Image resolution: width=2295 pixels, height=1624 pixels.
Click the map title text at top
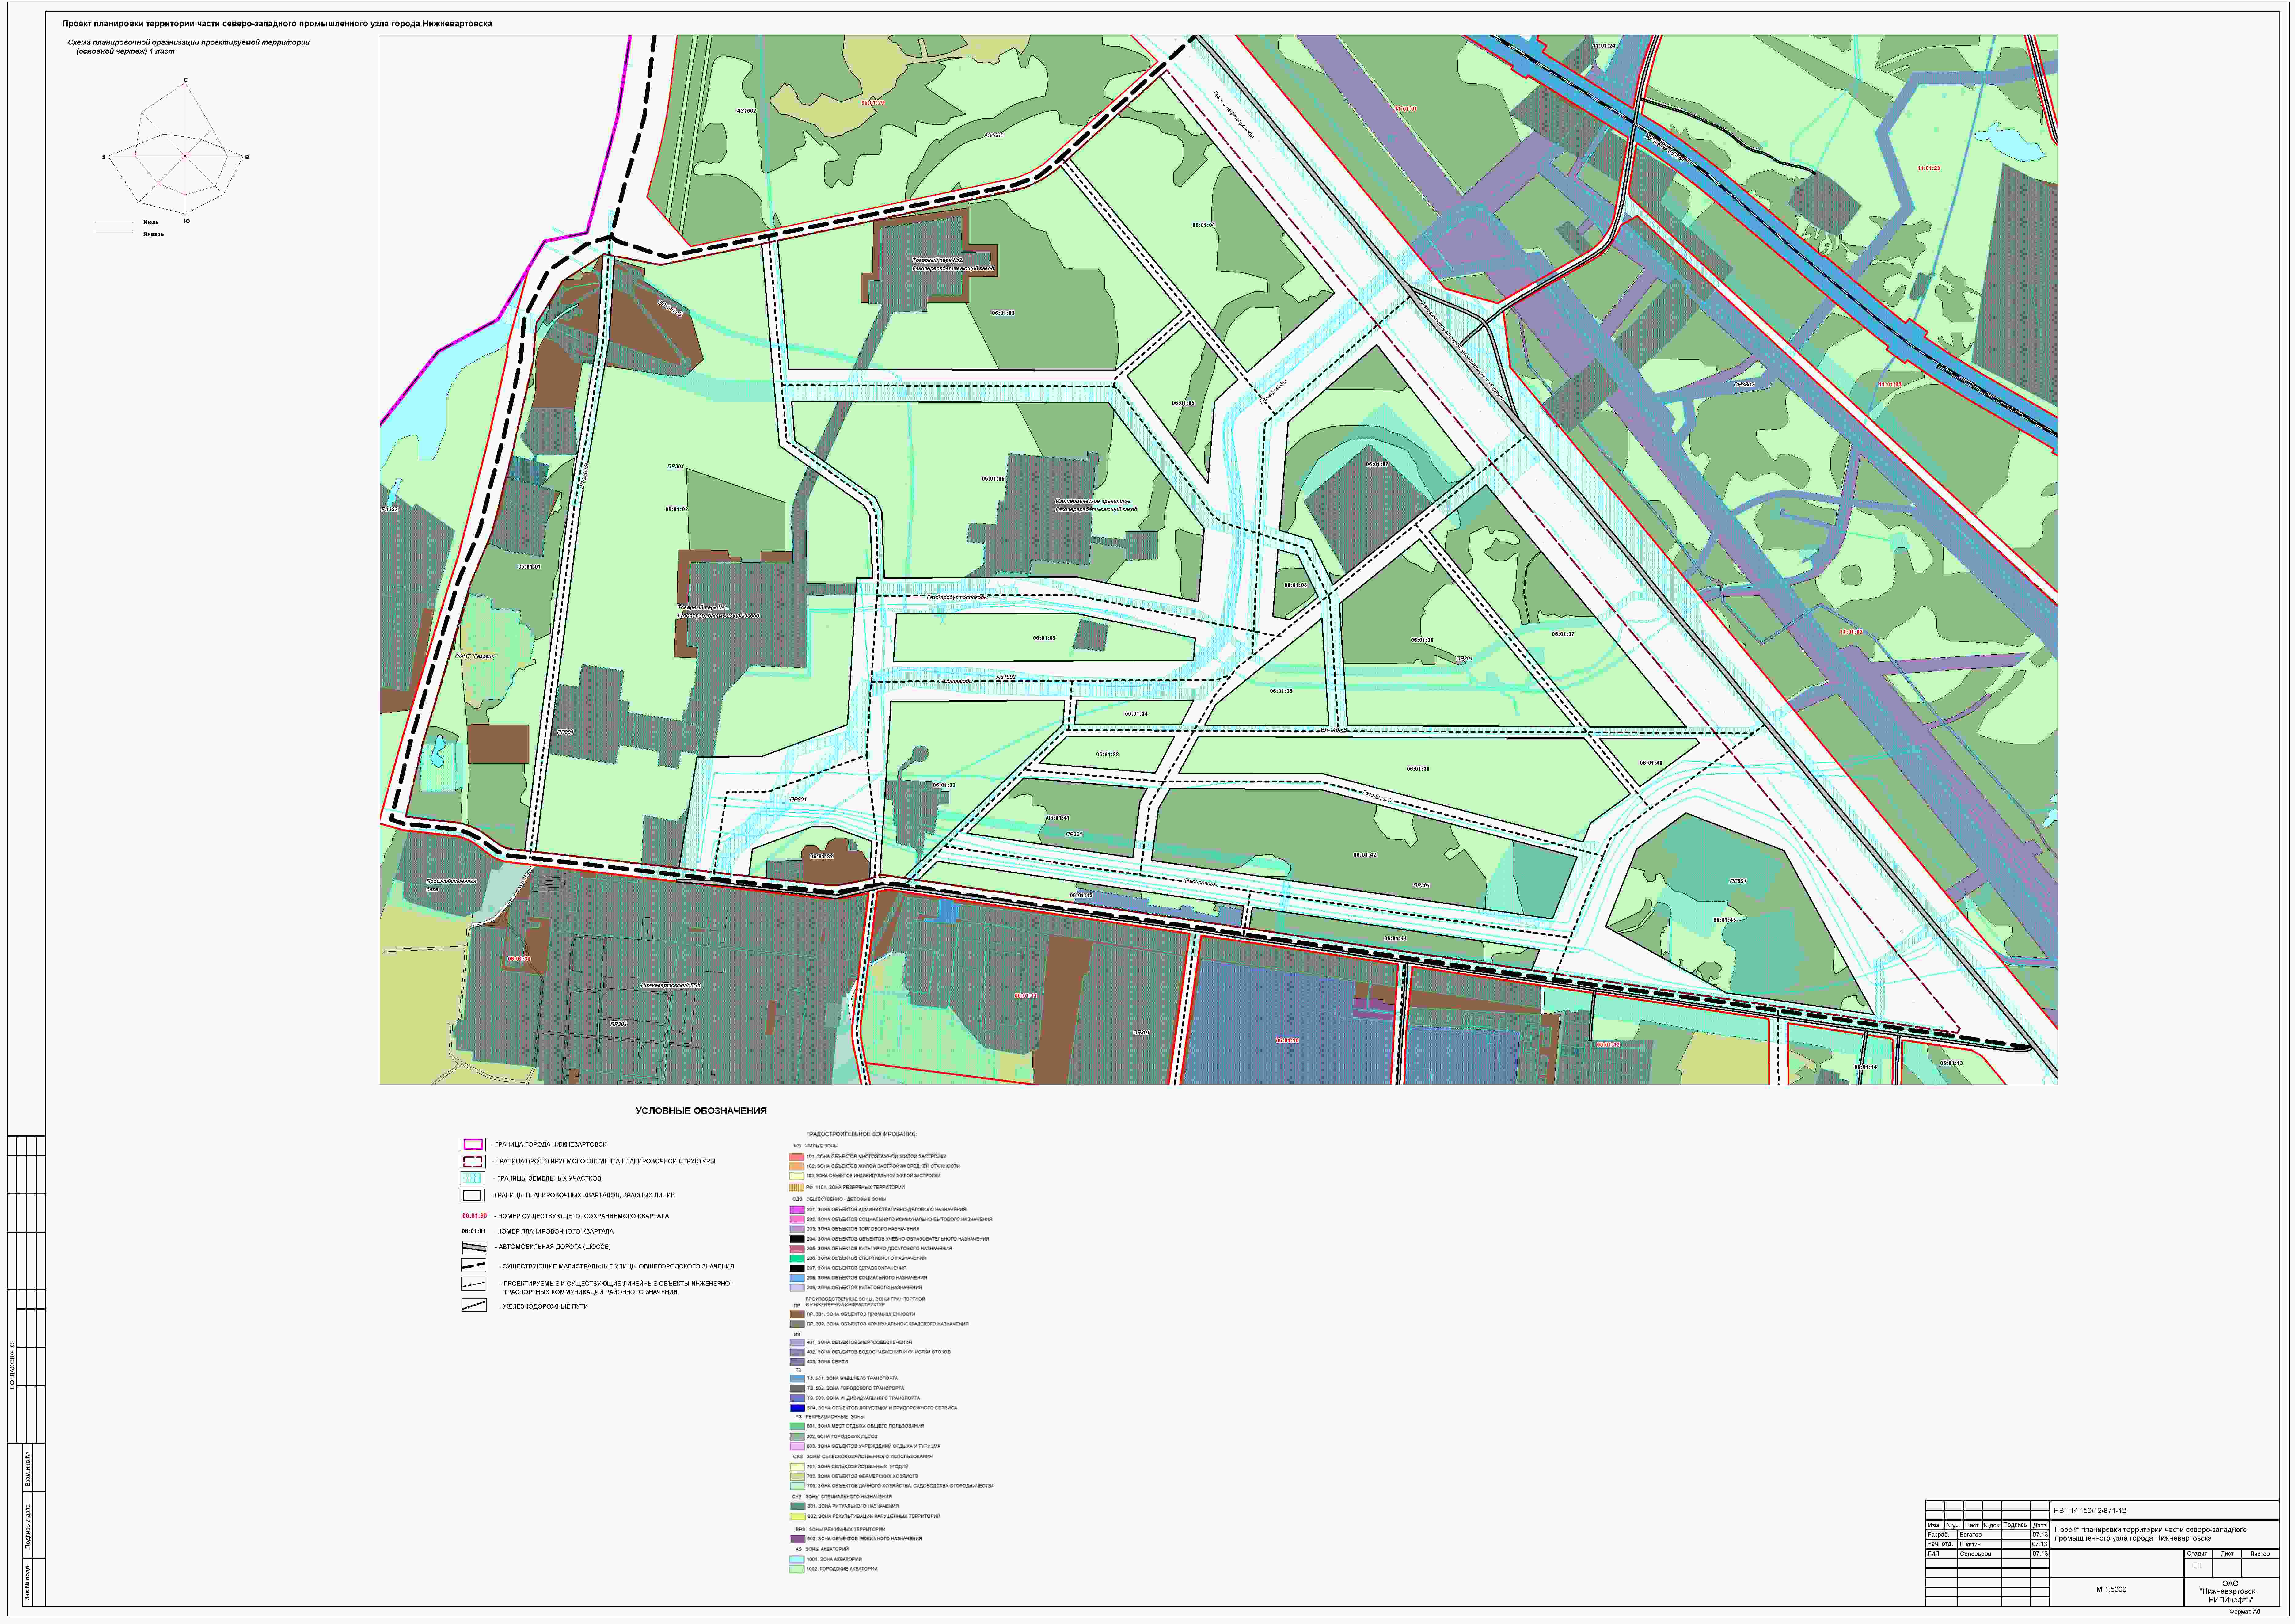click(x=277, y=23)
